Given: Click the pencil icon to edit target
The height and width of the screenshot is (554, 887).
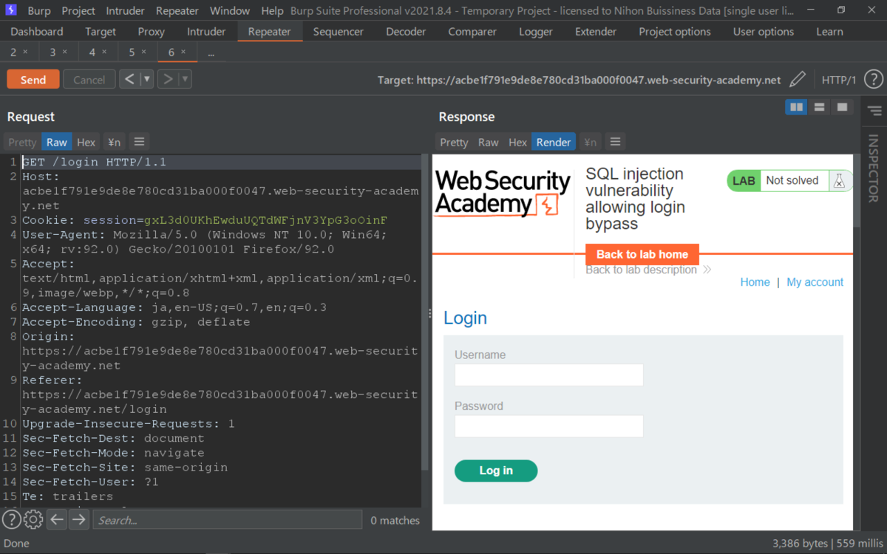Looking at the screenshot, I should pyautogui.click(x=797, y=80).
